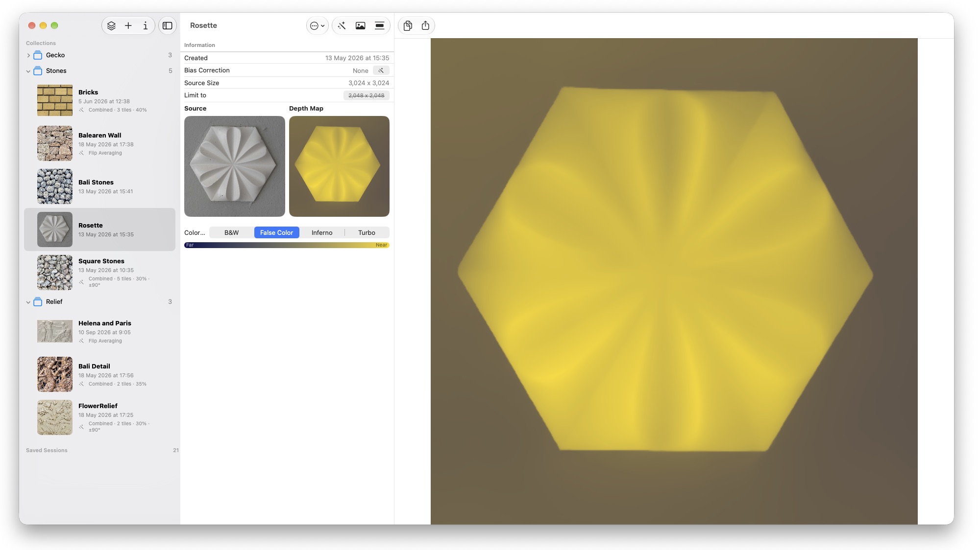
Task: Open the Depth Map thumbnail
Action: point(339,166)
